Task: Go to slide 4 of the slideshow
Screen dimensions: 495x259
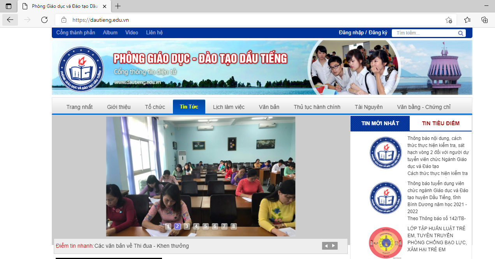Action: (x=196, y=226)
